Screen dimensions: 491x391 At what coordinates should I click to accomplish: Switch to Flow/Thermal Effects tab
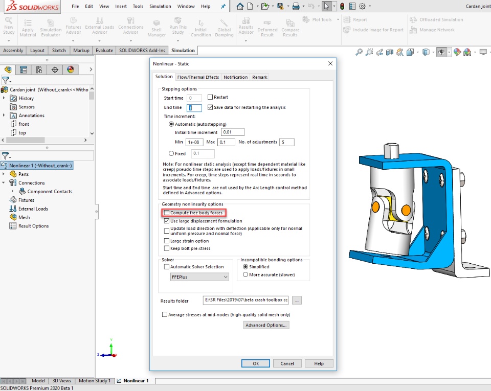[x=198, y=77]
